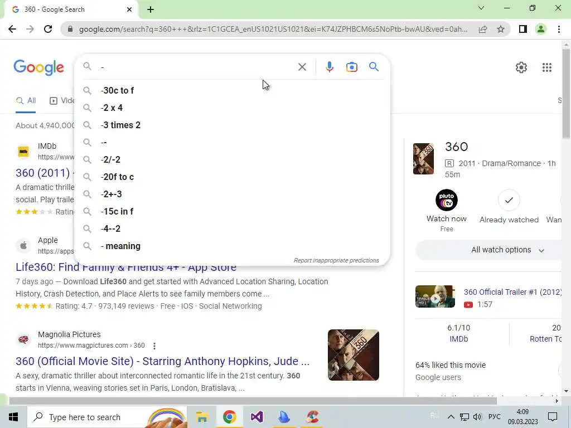Select suggestion "-2 x 4"
The height and width of the screenshot is (428, 571).
[x=232, y=108]
